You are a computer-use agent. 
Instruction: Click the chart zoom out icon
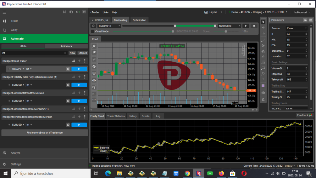click(x=94, y=52)
